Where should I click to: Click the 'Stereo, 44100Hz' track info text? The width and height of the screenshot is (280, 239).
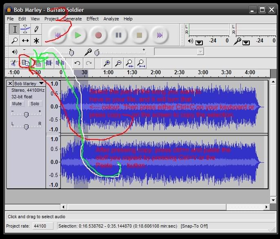point(28,90)
